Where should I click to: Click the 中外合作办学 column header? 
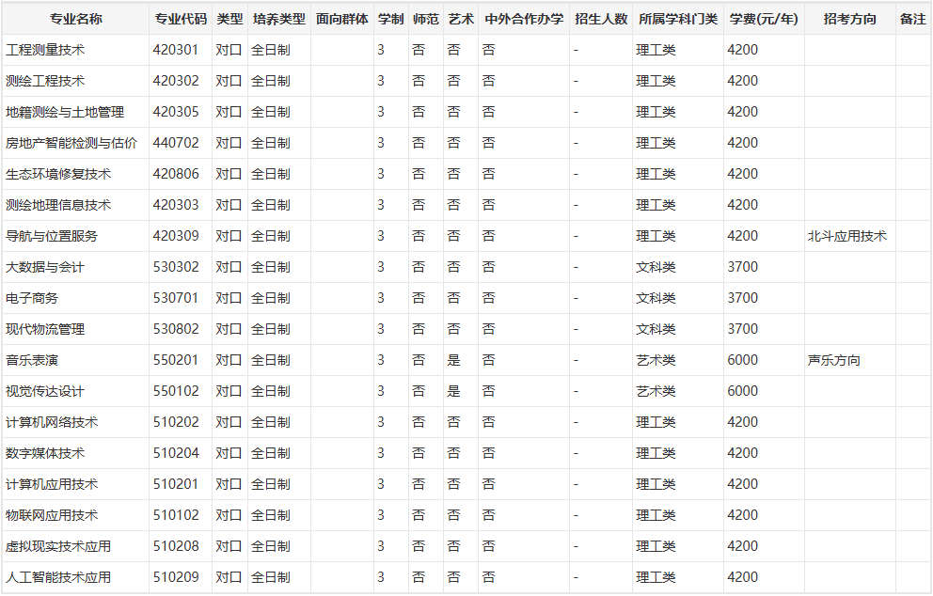[524, 19]
